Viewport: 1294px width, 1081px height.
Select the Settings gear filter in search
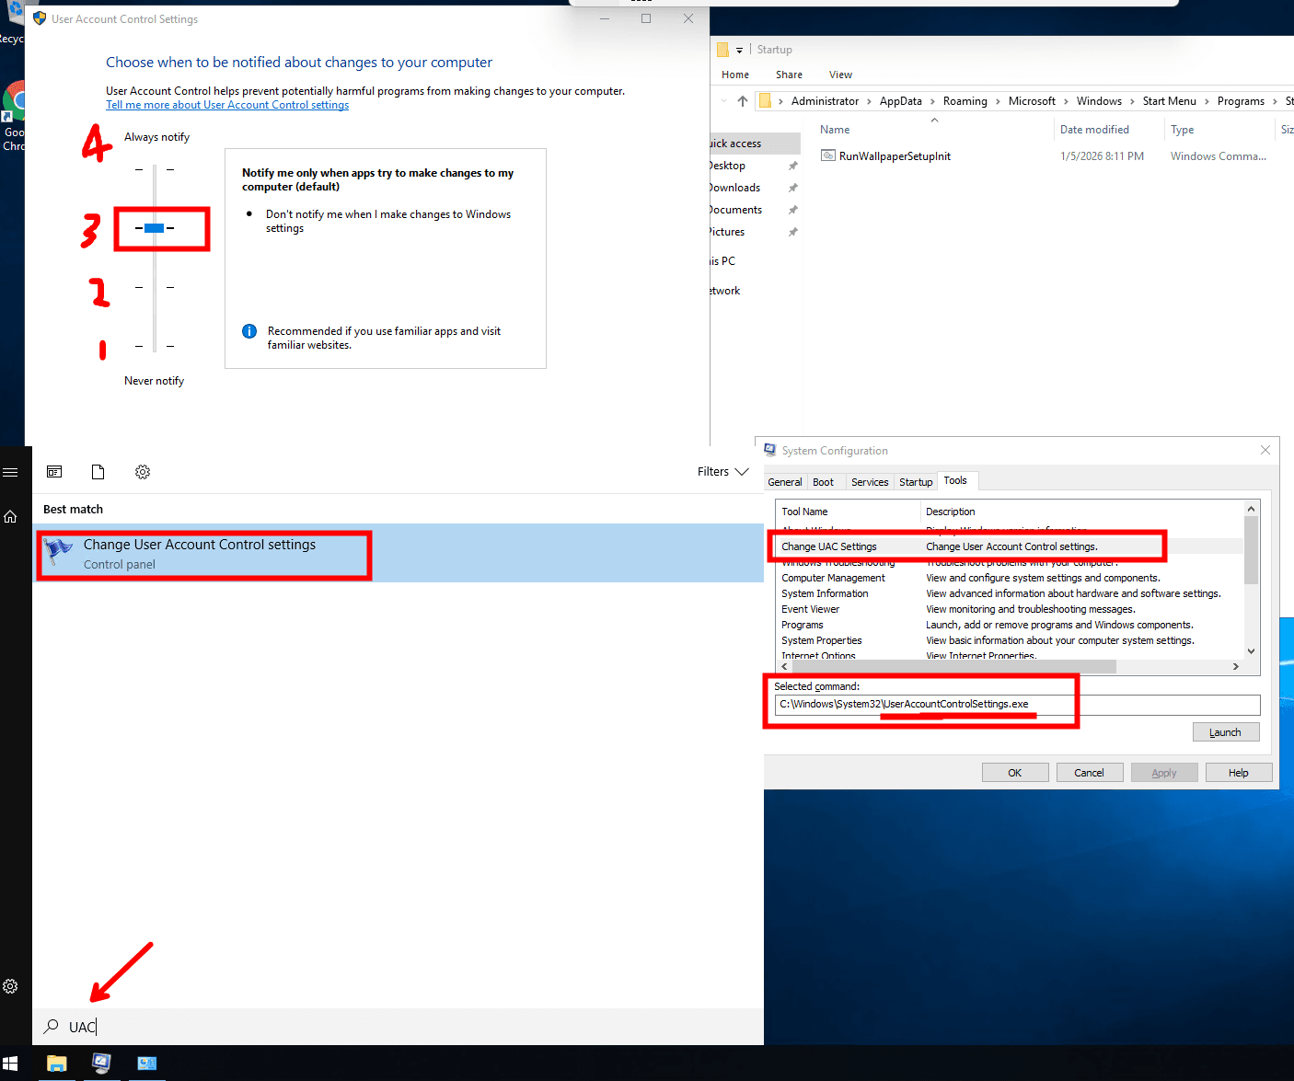click(143, 472)
